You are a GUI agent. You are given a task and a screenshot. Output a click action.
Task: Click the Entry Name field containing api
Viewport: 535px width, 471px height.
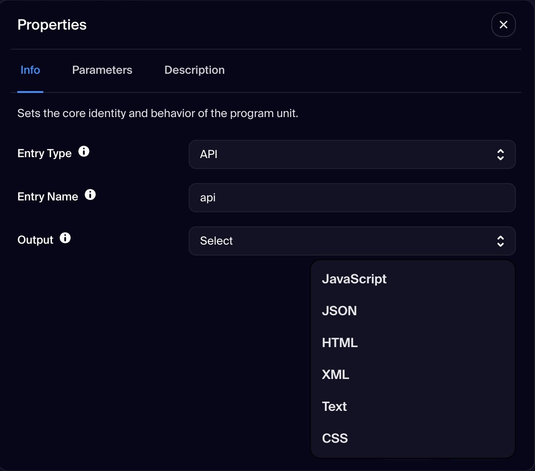click(352, 198)
